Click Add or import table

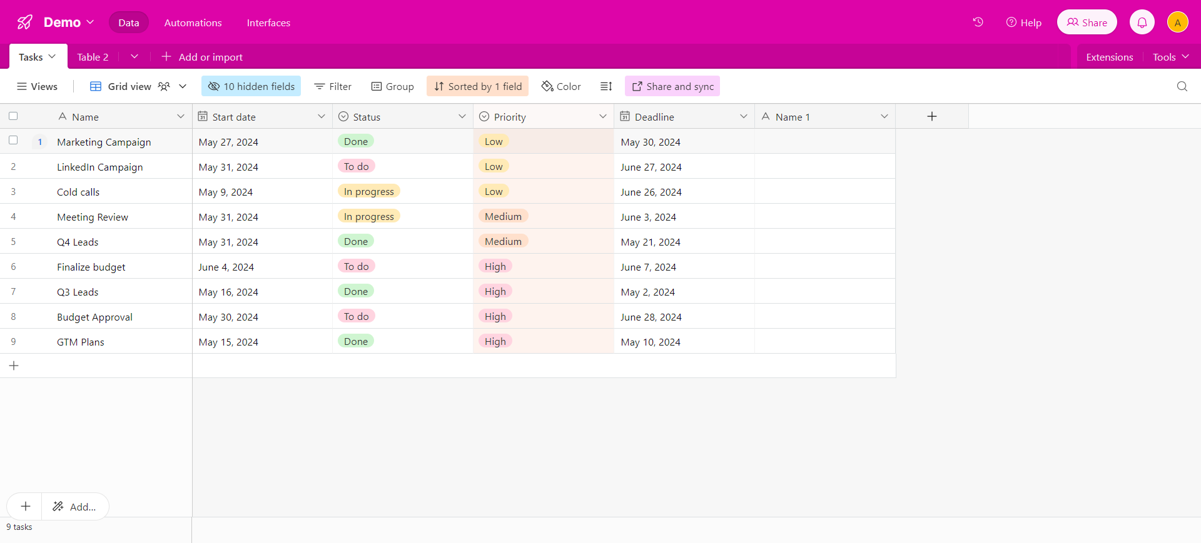202,57
